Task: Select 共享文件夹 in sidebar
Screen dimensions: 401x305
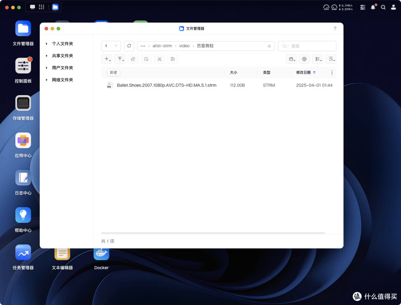Action: (x=62, y=56)
